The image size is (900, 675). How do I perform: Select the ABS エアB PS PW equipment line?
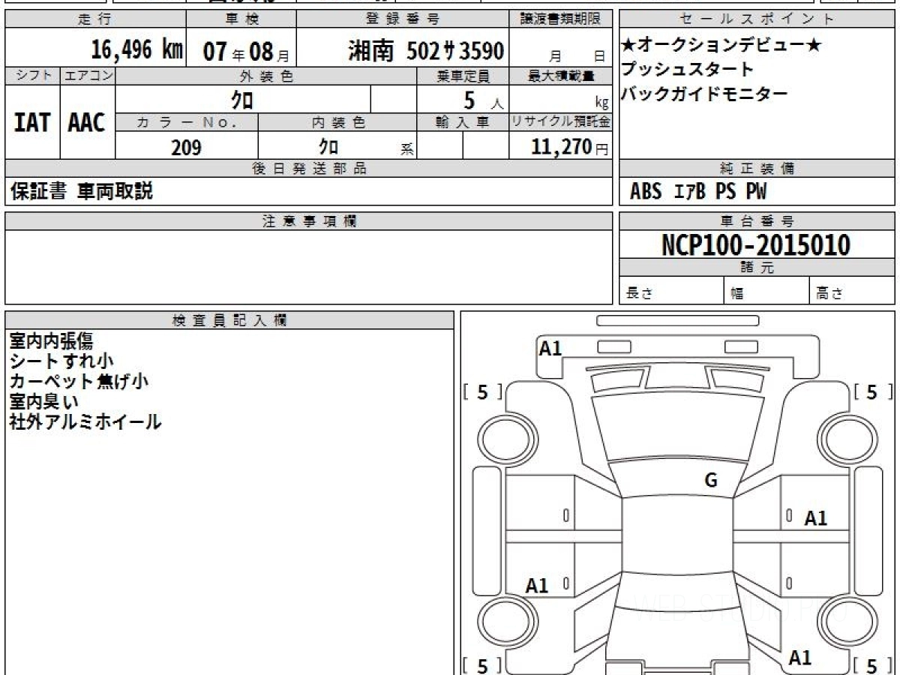tap(698, 192)
